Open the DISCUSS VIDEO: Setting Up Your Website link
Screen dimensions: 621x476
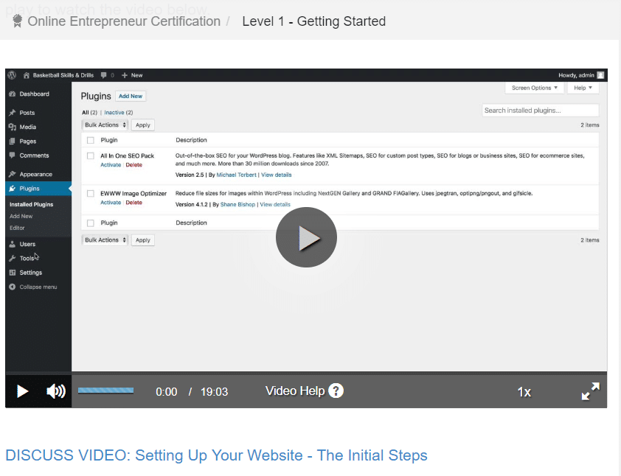tap(216, 455)
